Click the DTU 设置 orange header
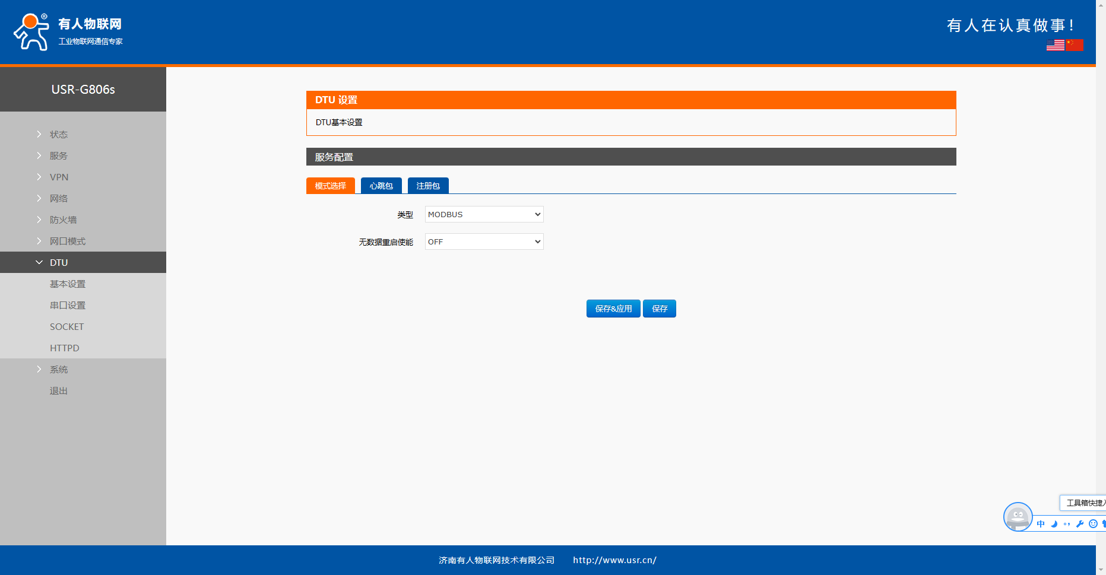Image resolution: width=1106 pixels, height=575 pixels. [x=631, y=100]
